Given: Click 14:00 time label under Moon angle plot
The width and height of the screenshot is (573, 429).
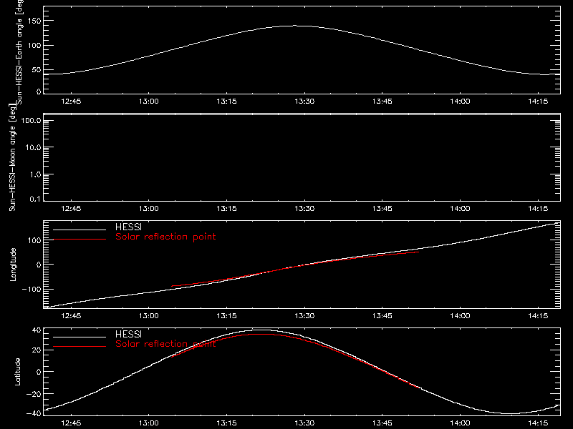Looking at the screenshot, I should point(460,209).
